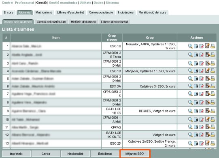This screenshot has height=158, width=219.
Task: Select Professorat in top menu
Action: (x=24, y=2)
